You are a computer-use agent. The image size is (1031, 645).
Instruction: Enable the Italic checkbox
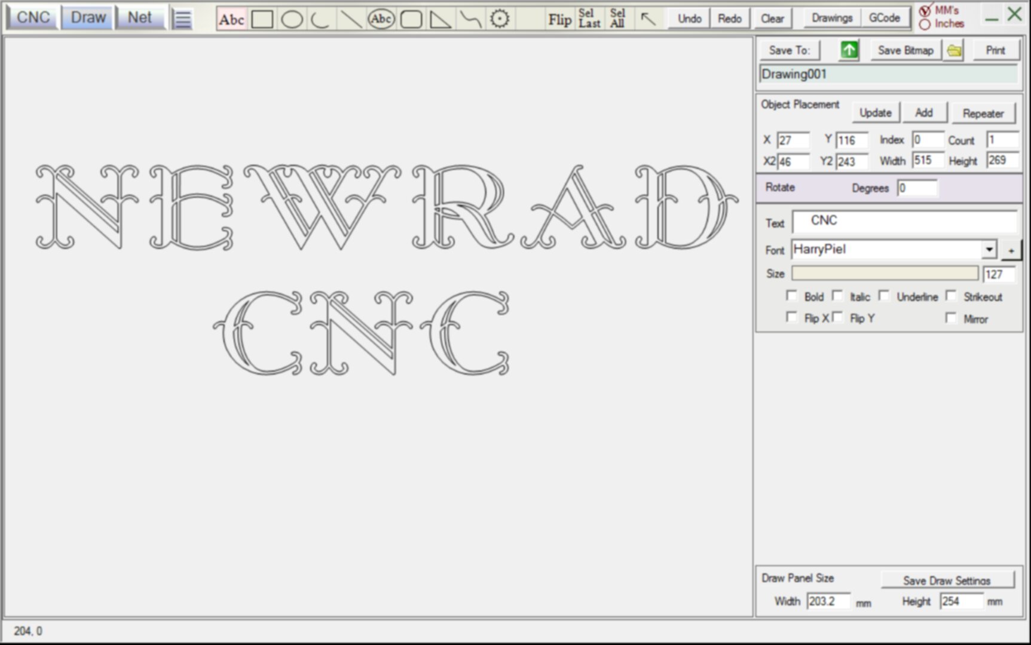pyautogui.click(x=837, y=296)
